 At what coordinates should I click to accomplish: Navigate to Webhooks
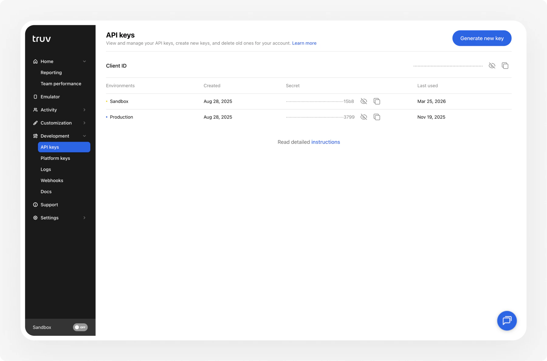(52, 180)
